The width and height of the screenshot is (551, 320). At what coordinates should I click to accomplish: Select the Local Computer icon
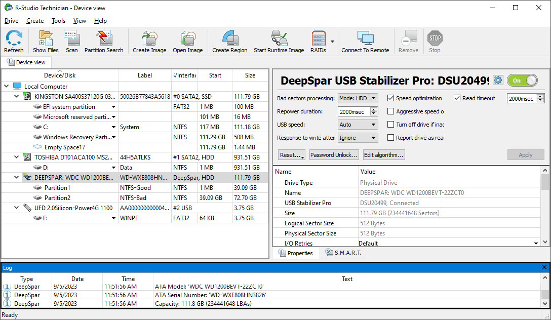[x=17, y=86]
